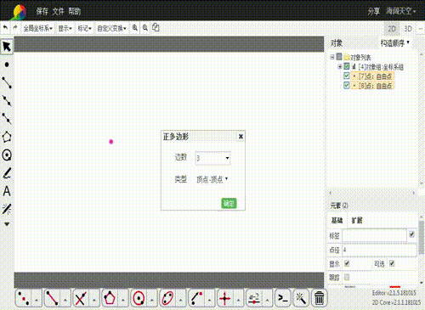Viewport: 425px width, 310px height.
Task: Click the red pentagon tool in bottom toolbar
Action: pyautogui.click(x=110, y=298)
